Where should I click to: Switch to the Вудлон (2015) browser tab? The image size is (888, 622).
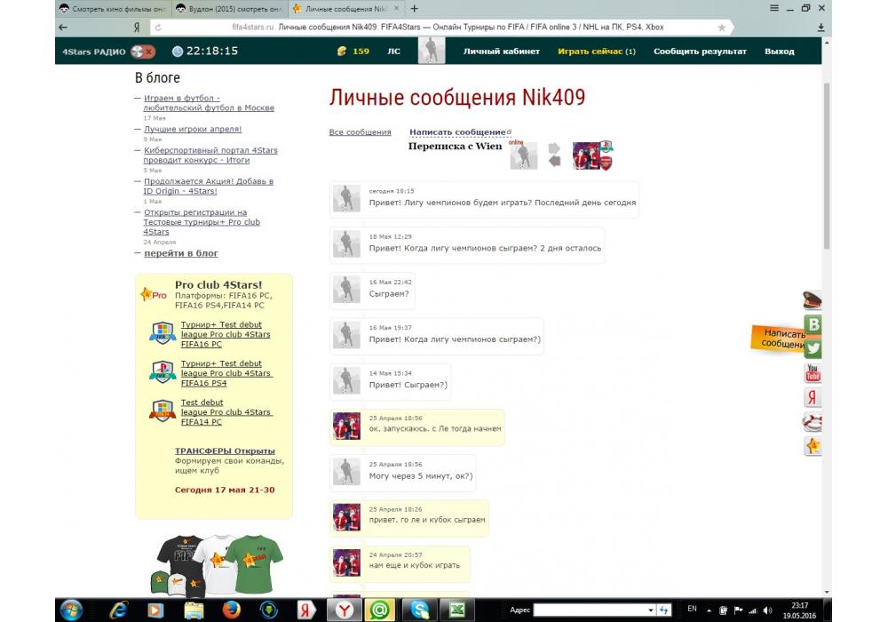(228, 8)
